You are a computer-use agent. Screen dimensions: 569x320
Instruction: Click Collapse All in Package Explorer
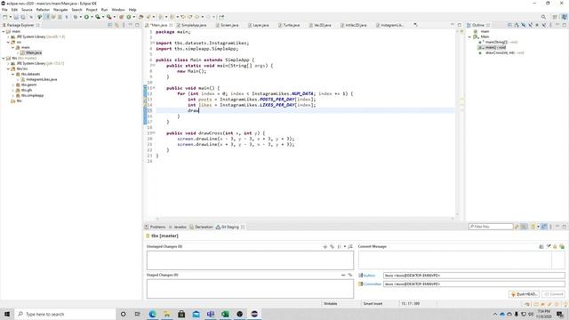click(110, 25)
